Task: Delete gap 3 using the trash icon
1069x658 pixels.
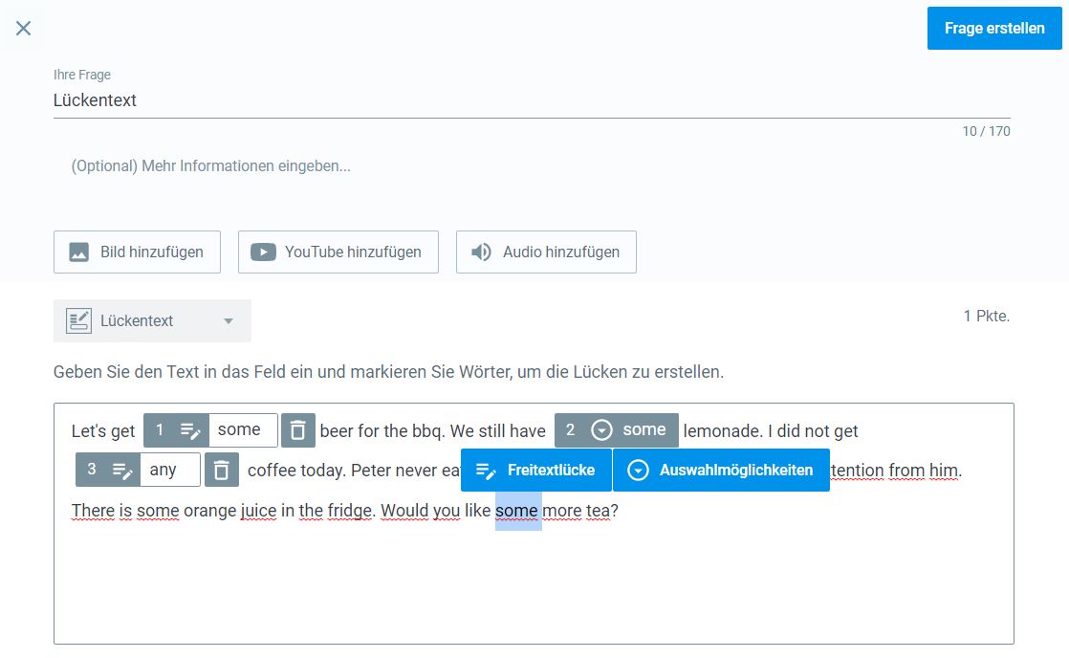Action: point(222,470)
